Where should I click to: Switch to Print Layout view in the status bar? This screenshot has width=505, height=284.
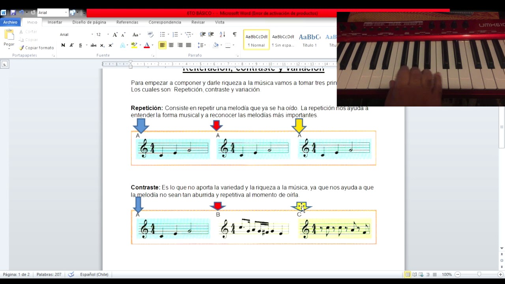pyautogui.click(x=408, y=275)
